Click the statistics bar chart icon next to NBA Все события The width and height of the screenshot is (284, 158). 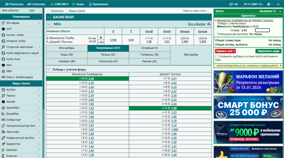pyautogui.click(x=209, y=24)
